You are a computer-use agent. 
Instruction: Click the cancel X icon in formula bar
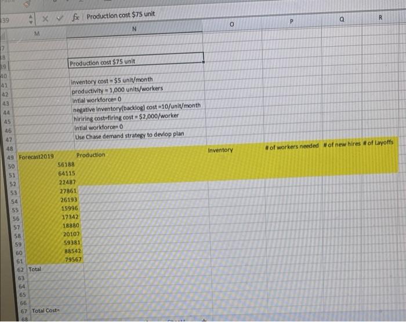pyautogui.click(x=45, y=19)
